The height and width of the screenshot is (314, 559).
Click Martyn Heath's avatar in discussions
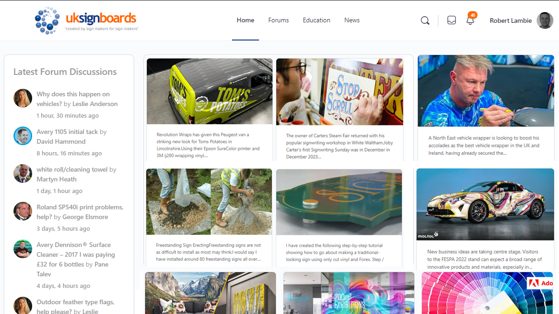coord(23,174)
